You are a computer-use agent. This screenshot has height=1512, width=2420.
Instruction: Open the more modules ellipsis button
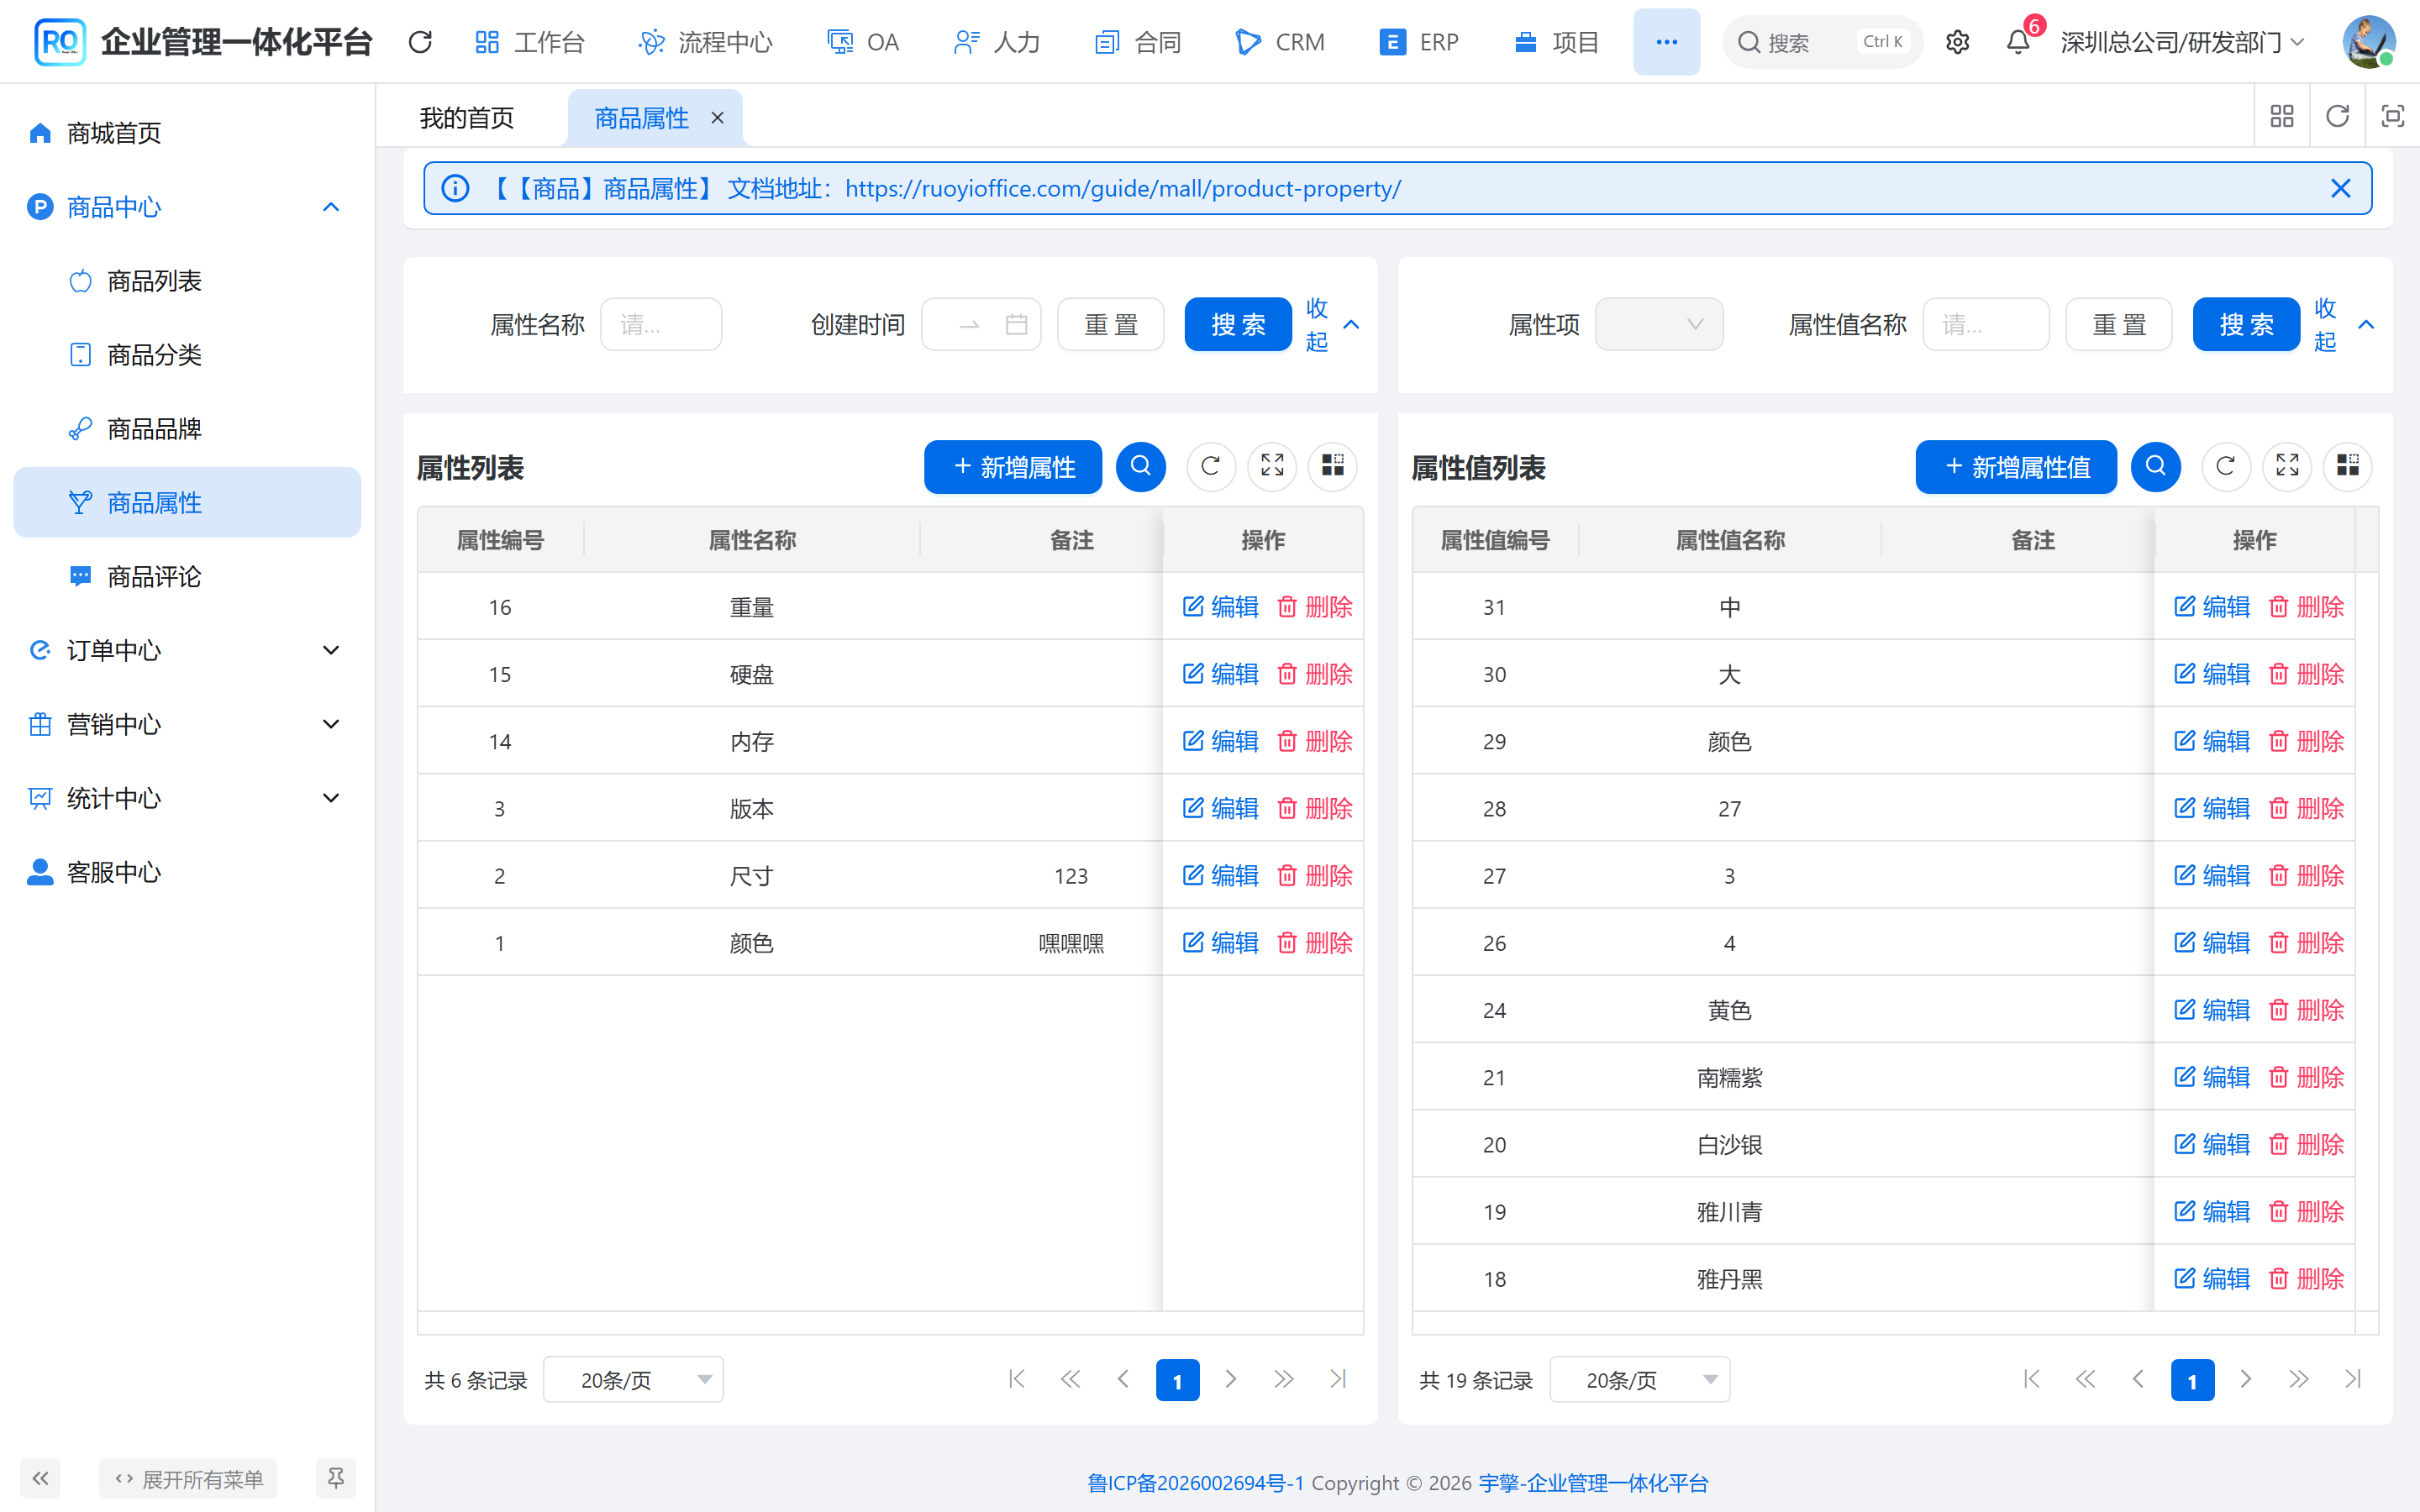[1666, 42]
